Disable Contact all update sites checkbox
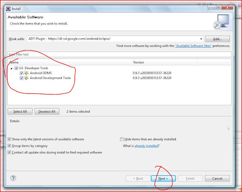Viewport: 242px width, 192px height. click(x=9, y=152)
